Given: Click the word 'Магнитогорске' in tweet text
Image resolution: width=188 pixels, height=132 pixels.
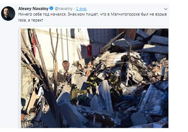Looking at the screenshot, I should click(125, 14).
